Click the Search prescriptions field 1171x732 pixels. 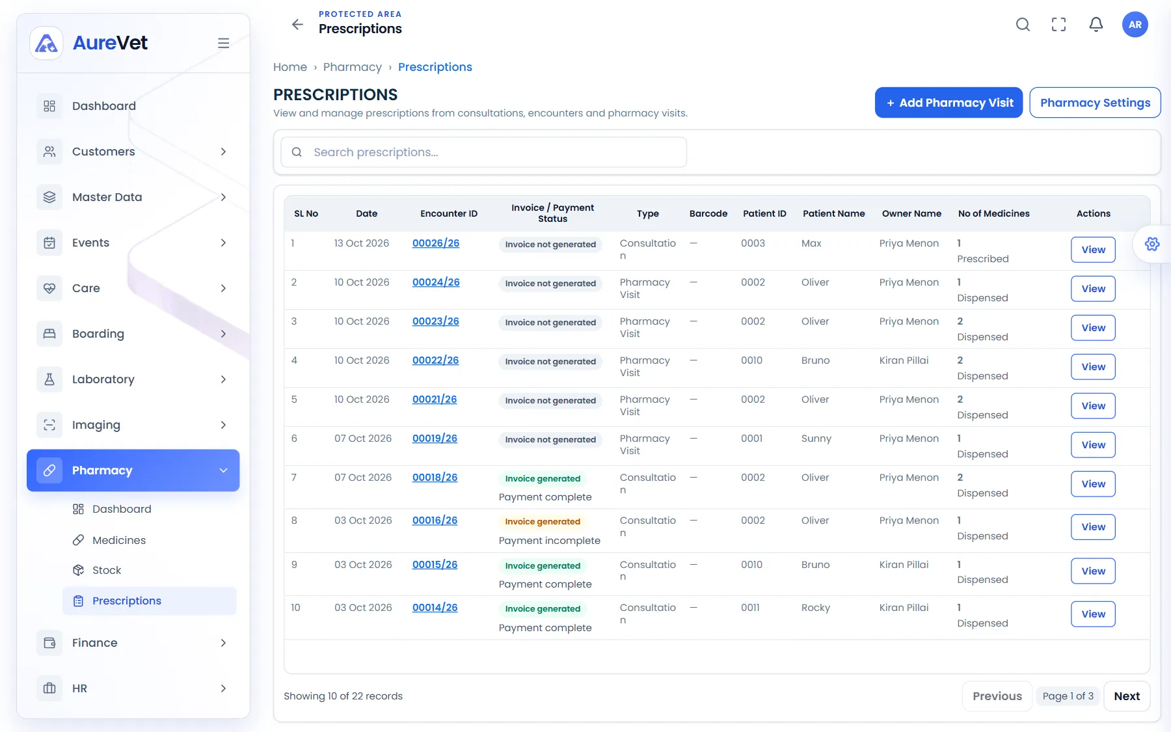483,152
